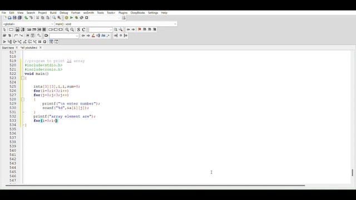This screenshot has width=356, height=200.
Task: Open the Build menu
Action: click(53, 13)
